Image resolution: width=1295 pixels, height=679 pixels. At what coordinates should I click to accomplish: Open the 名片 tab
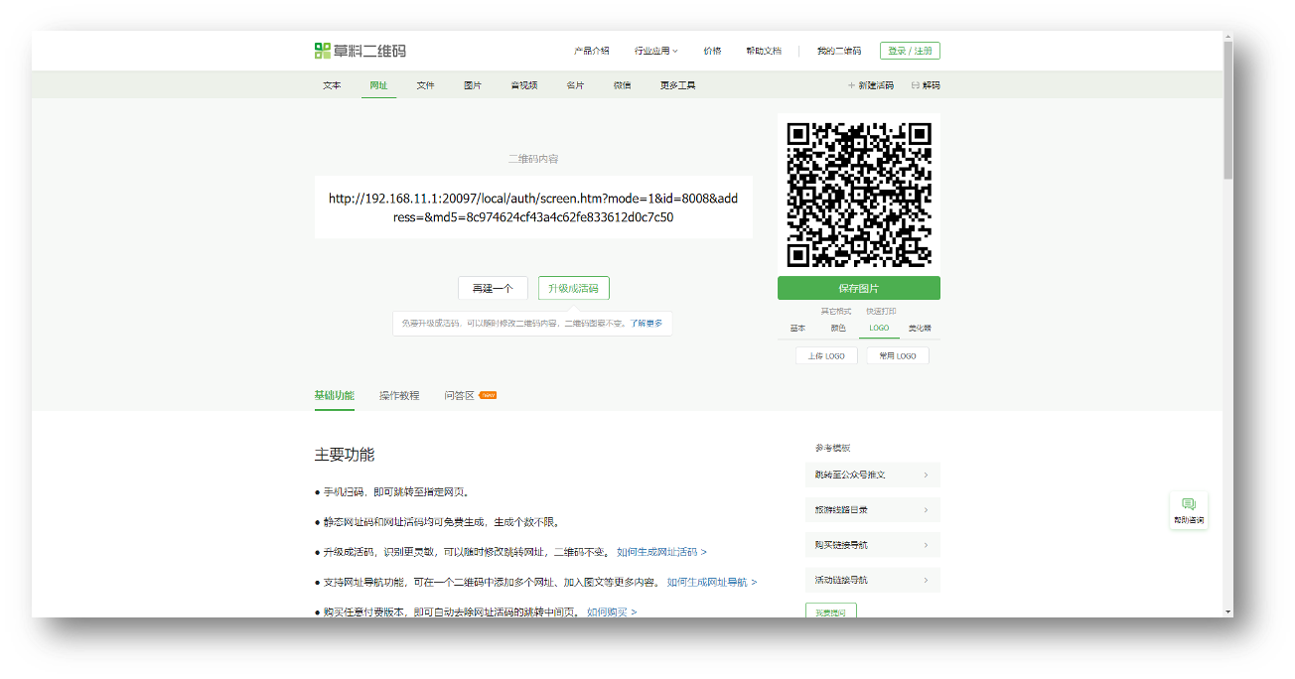(x=575, y=85)
